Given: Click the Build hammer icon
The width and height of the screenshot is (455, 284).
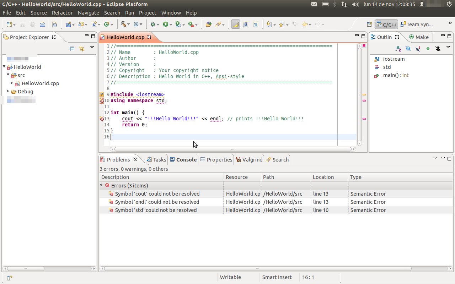Looking at the screenshot, I should pos(123,24).
